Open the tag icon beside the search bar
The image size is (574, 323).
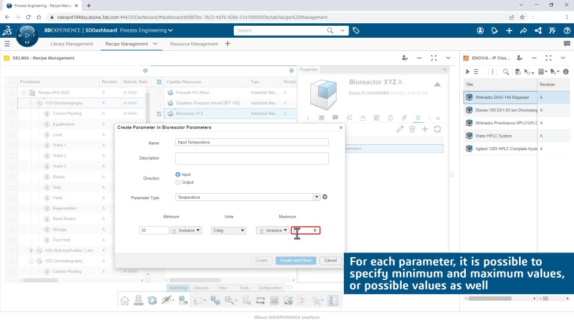(356, 31)
